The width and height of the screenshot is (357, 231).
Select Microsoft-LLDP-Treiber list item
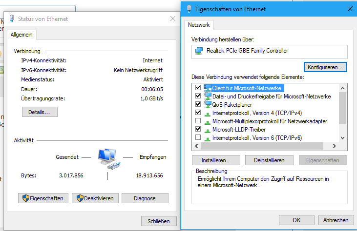point(239,130)
